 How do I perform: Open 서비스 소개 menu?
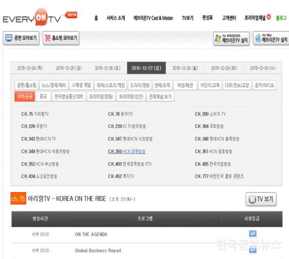(116, 18)
